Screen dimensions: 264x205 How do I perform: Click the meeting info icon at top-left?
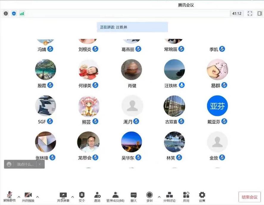point(6,14)
